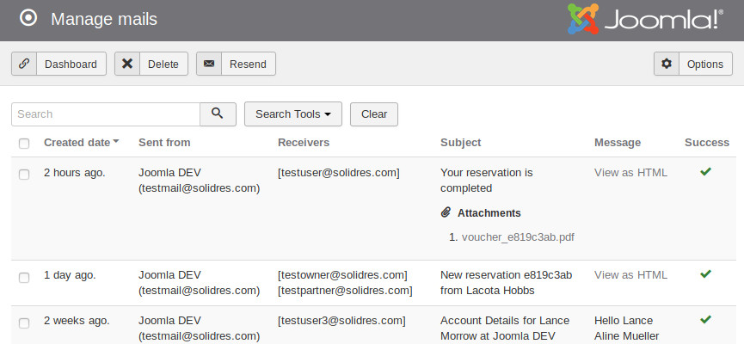Image resolution: width=744 pixels, height=344 pixels.
Task: Click the Resend envelope icon
Action: click(209, 64)
